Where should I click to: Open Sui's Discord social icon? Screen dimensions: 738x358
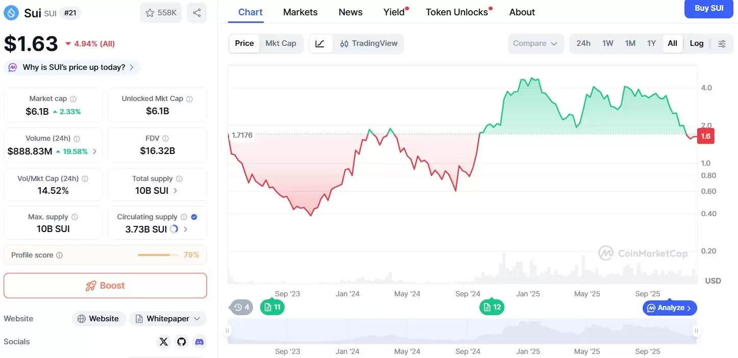tap(199, 342)
